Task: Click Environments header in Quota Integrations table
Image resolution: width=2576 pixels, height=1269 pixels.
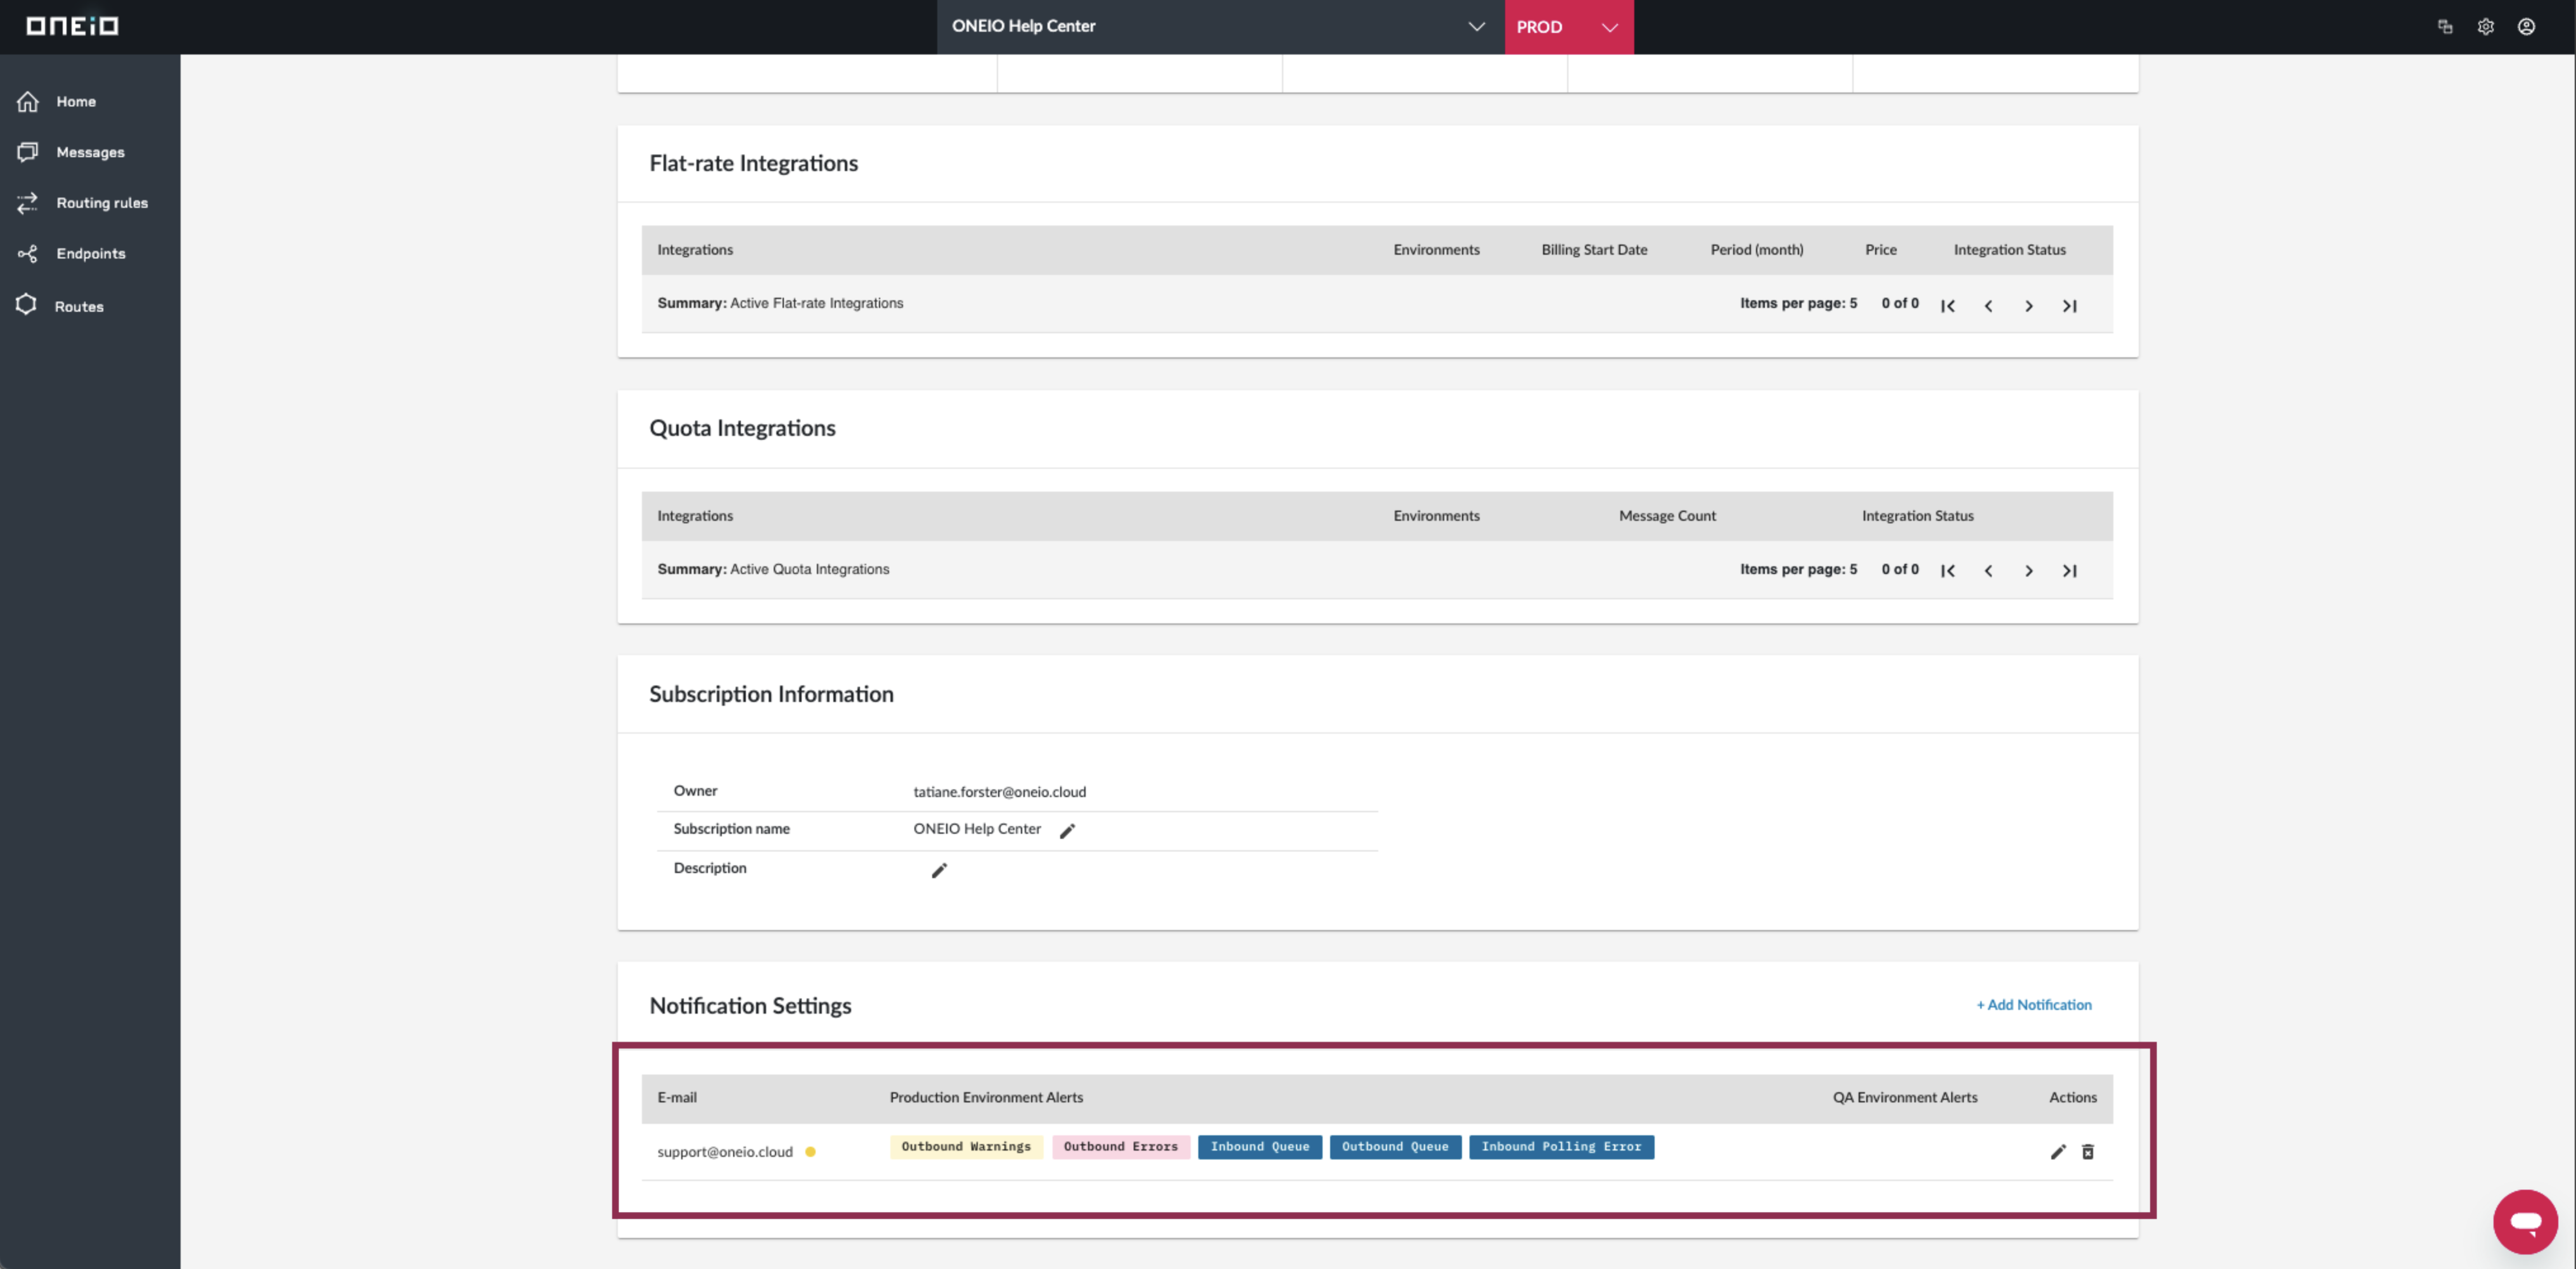Action: click(1436, 516)
